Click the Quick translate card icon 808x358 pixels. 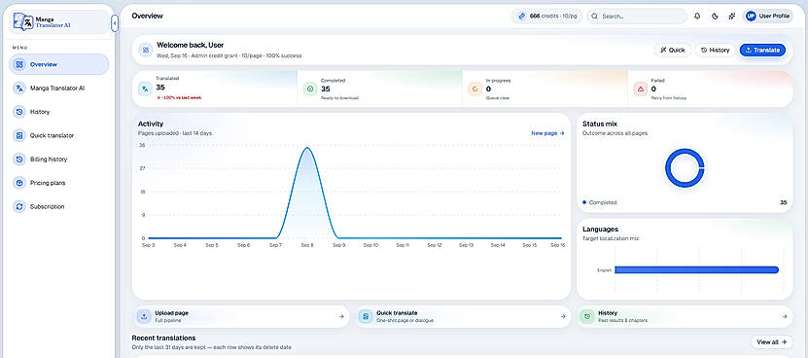(366, 317)
